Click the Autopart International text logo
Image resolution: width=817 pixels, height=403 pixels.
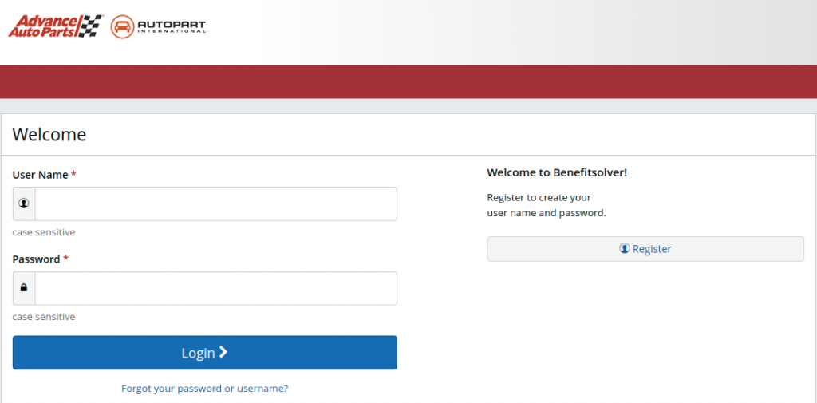(171, 26)
